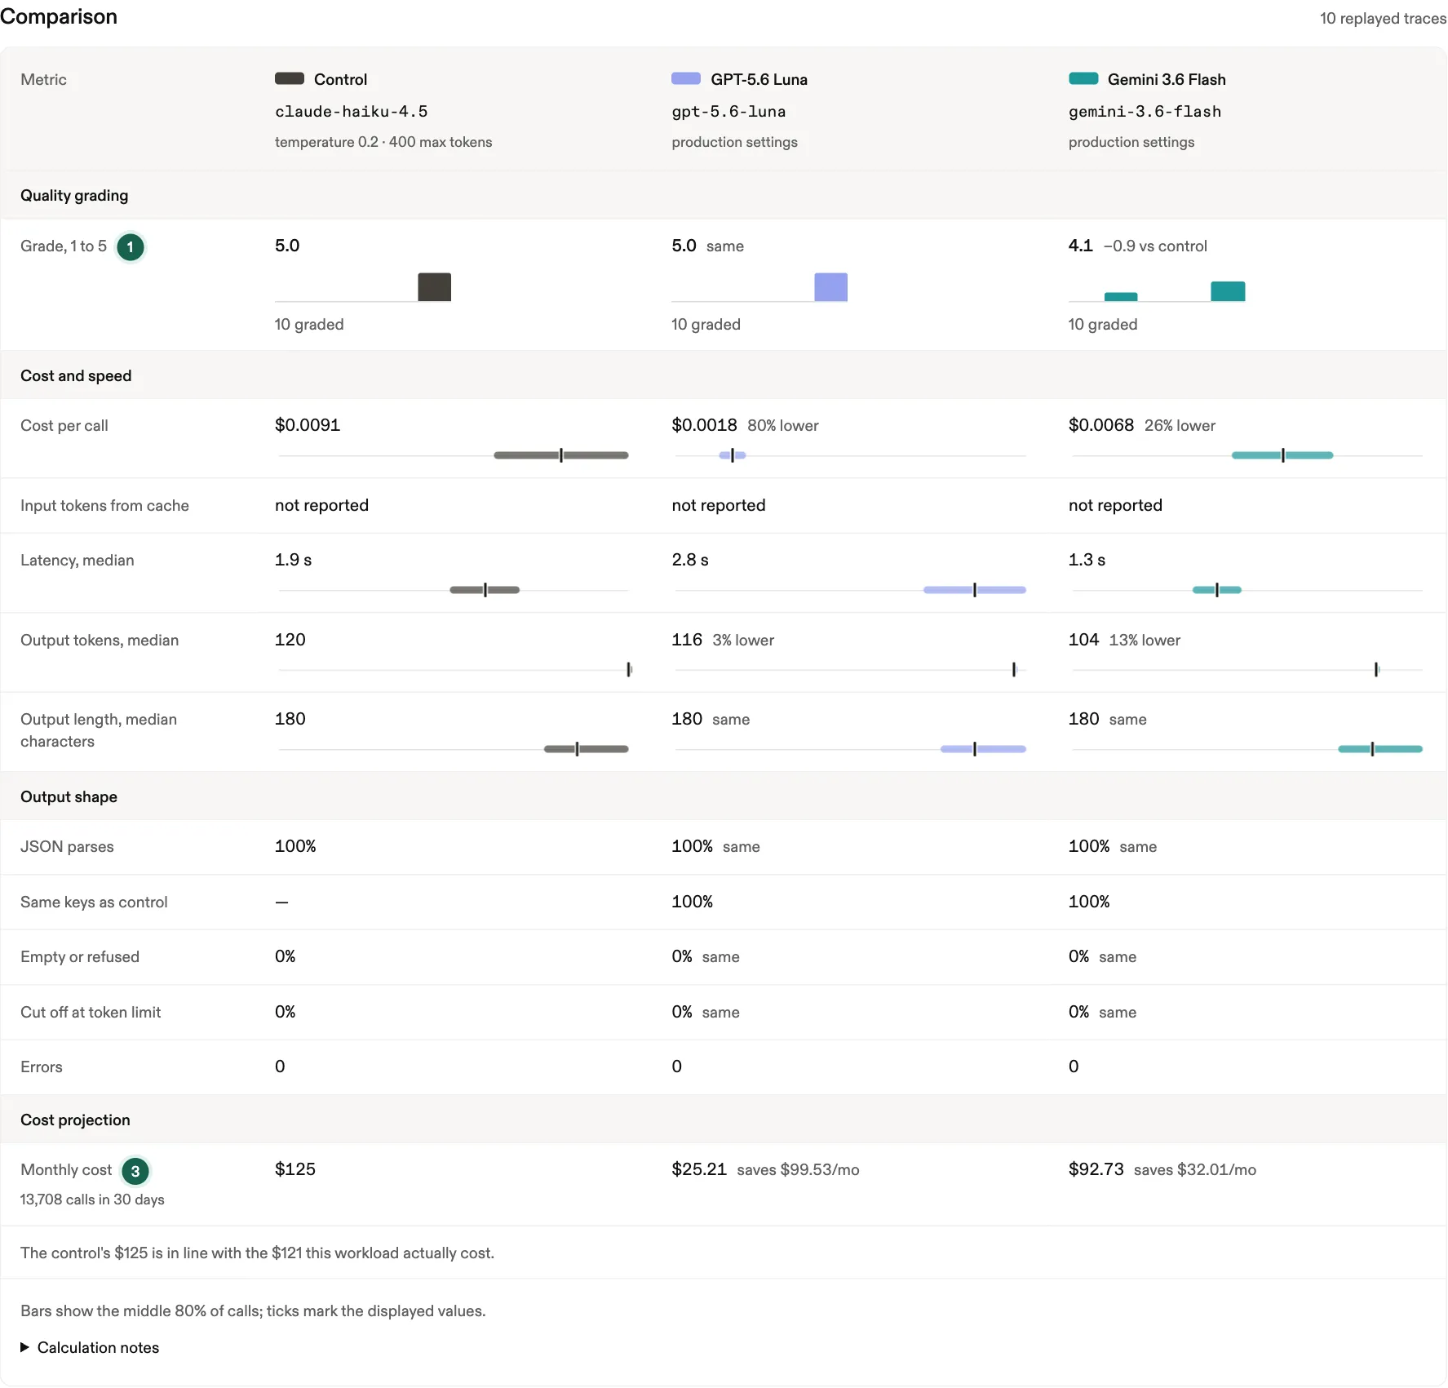The image size is (1448, 1388).
Task: Select the gpt-5.6-luna model name
Action: (x=728, y=112)
